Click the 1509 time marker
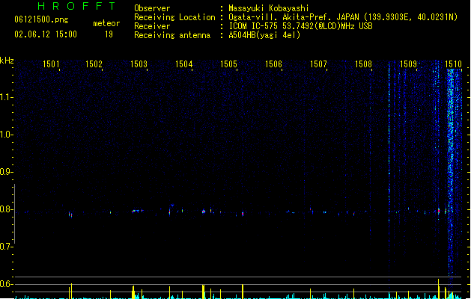This screenshot has width=471, height=299. click(x=409, y=64)
